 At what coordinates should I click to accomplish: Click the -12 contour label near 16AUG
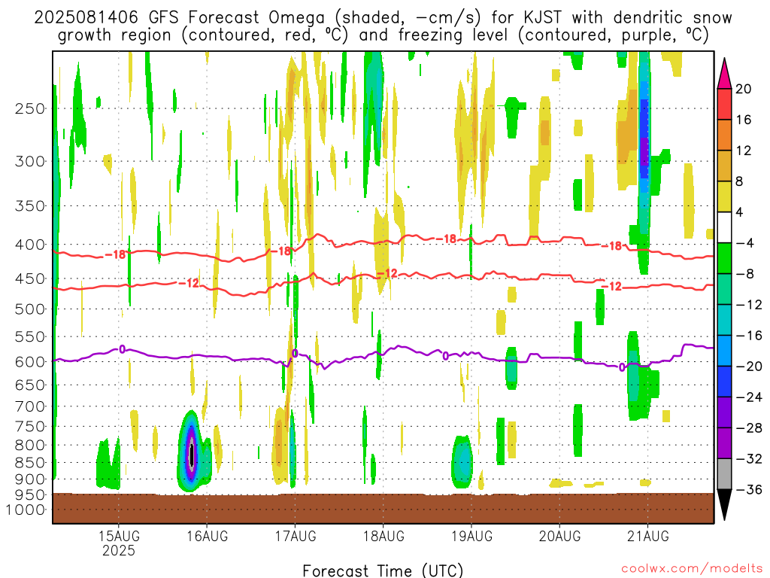(189, 283)
